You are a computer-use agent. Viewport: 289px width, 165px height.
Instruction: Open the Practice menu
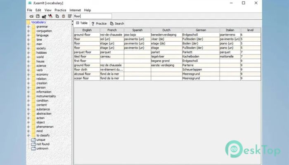[x=60, y=10]
